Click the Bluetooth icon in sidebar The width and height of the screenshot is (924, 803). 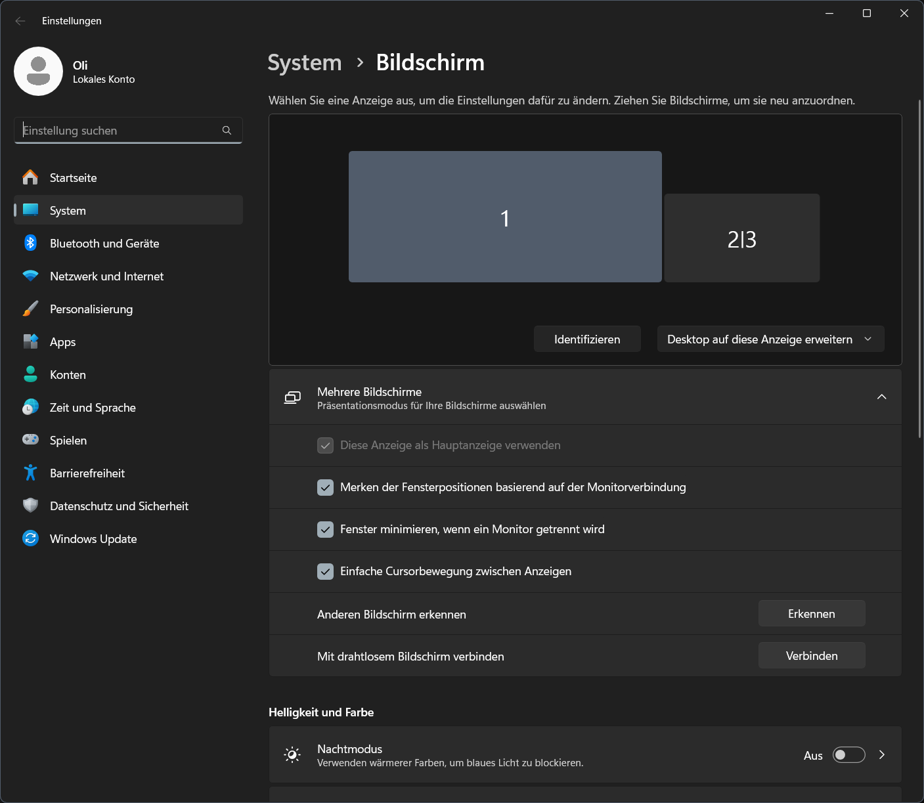coord(30,243)
